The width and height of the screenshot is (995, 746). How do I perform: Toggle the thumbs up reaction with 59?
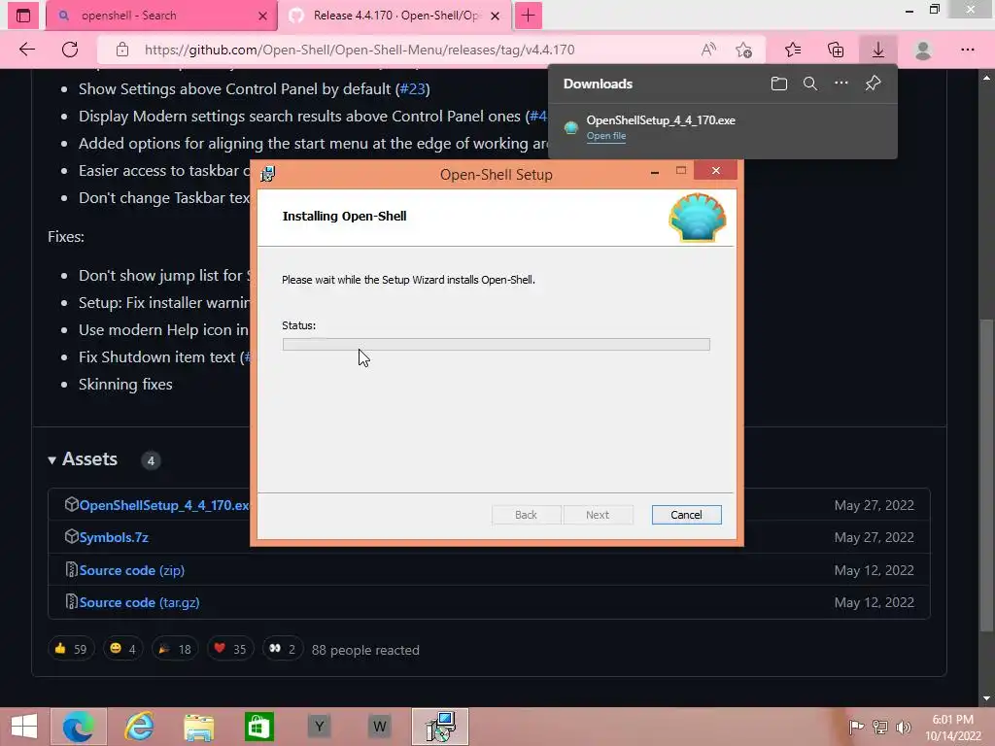[71, 649]
